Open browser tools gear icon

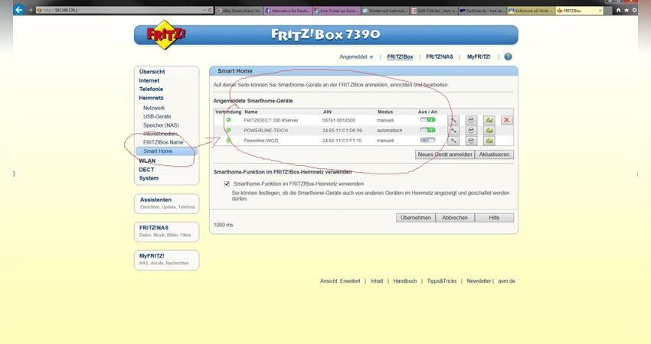pyautogui.click(x=634, y=11)
